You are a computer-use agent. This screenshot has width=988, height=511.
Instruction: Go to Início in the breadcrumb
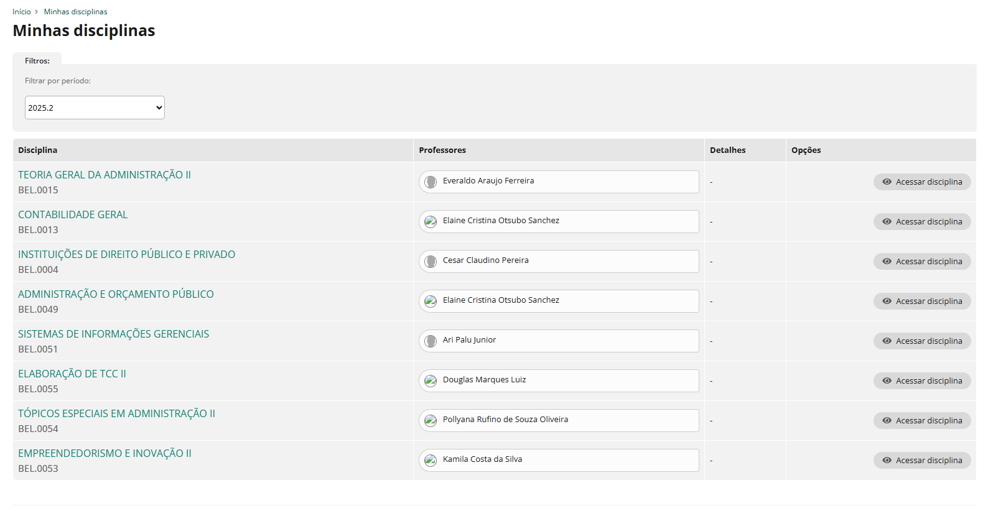click(x=21, y=12)
